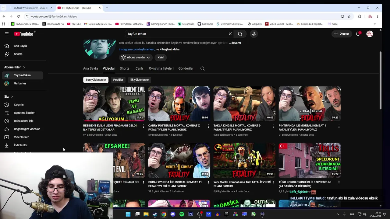Reload the page in Chrome
The height and width of the screenshot is (219, 390).
(19, 16)
